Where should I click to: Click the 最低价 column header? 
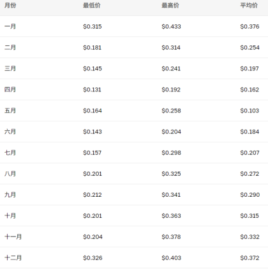pos(92,5)
